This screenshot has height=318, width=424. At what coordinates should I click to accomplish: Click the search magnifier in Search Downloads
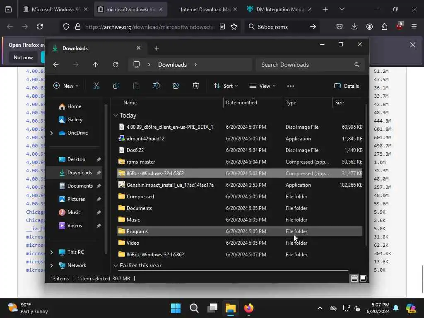tap(357, 65)
